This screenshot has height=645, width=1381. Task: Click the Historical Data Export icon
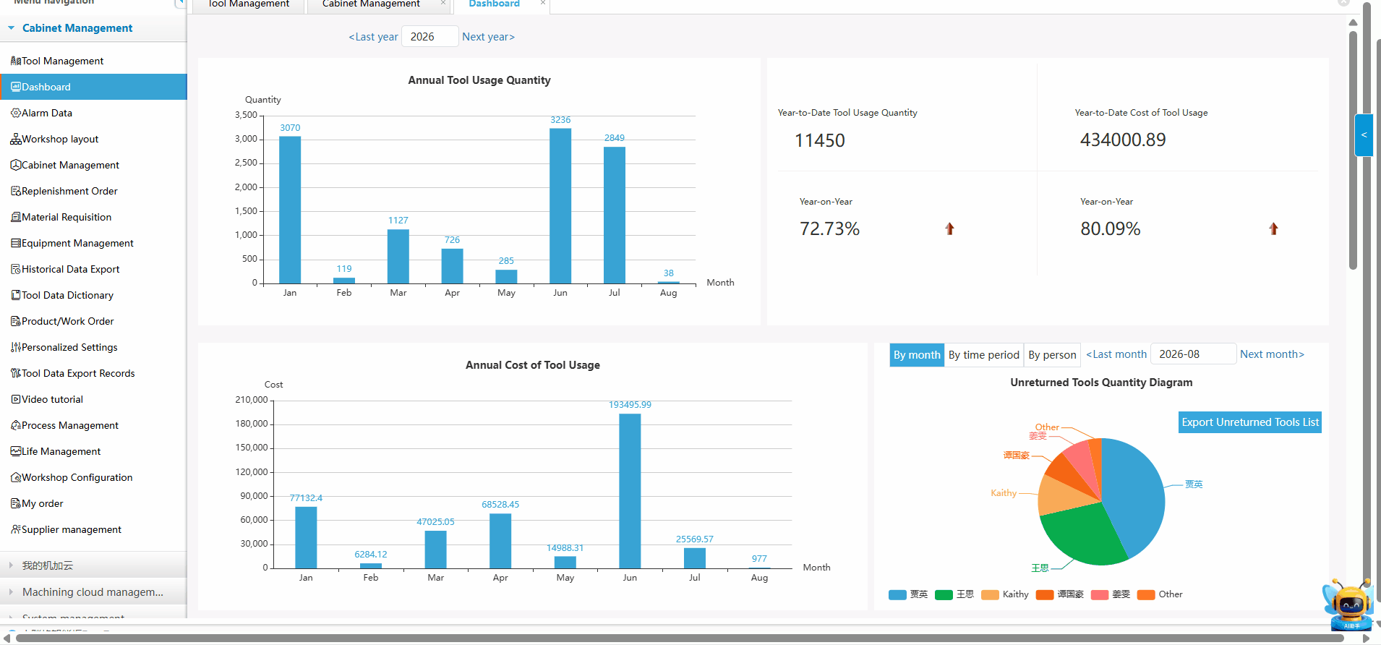(x=16, y=269)
